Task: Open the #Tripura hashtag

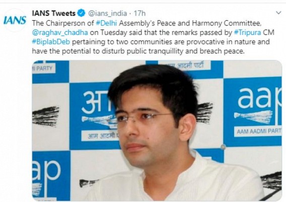Action: click(x=248, y=32)
